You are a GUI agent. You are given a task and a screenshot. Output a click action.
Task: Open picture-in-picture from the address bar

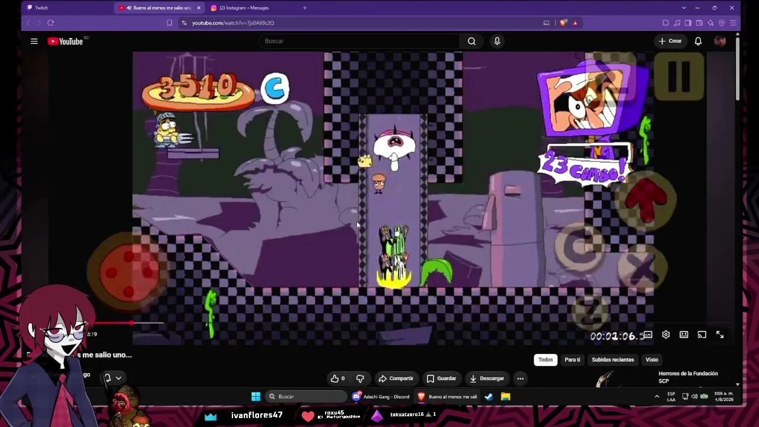(x=546, y=23)
